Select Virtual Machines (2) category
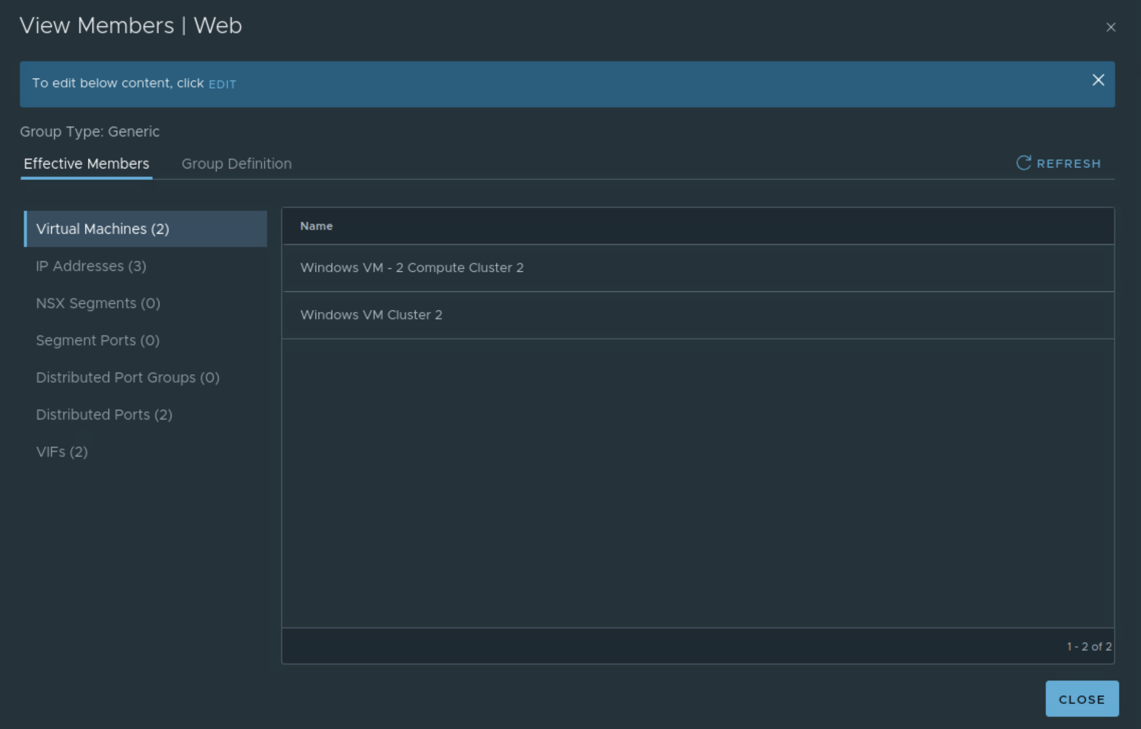 coord(103,229)
